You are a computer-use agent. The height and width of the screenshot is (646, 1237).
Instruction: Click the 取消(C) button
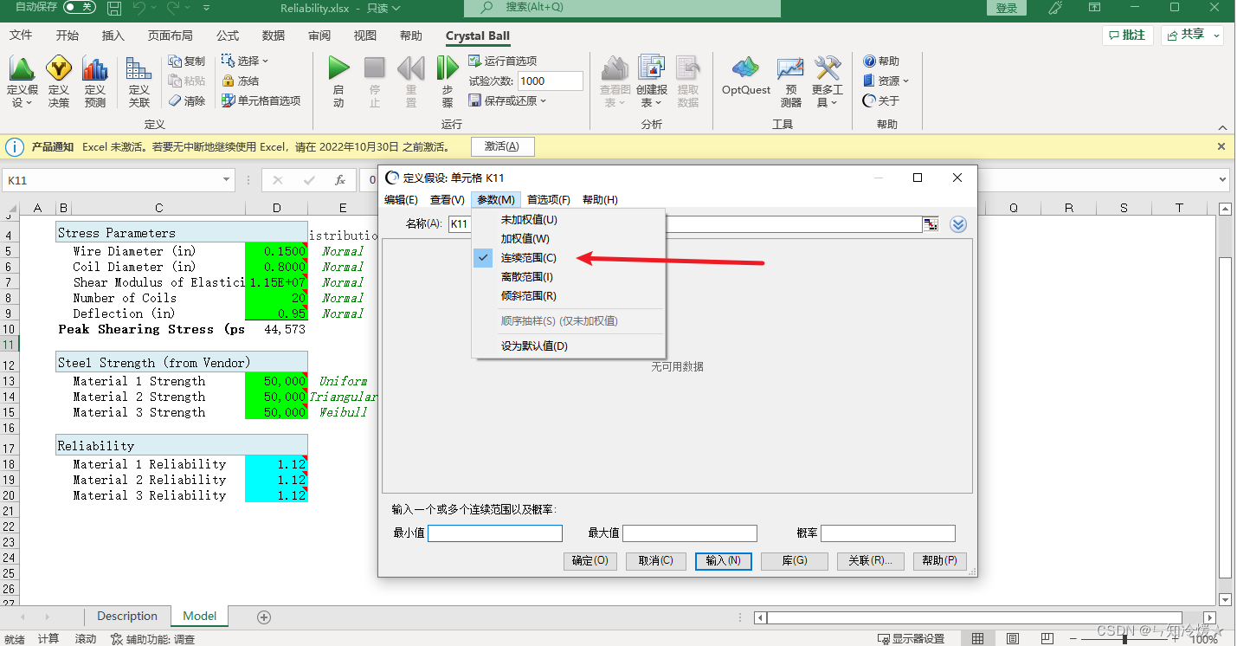656,561
